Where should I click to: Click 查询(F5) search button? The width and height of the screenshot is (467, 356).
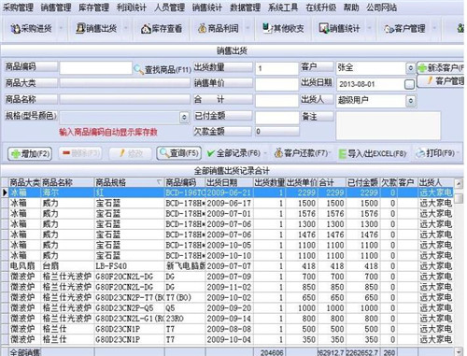pyautogui.click(x=178, y=153)
